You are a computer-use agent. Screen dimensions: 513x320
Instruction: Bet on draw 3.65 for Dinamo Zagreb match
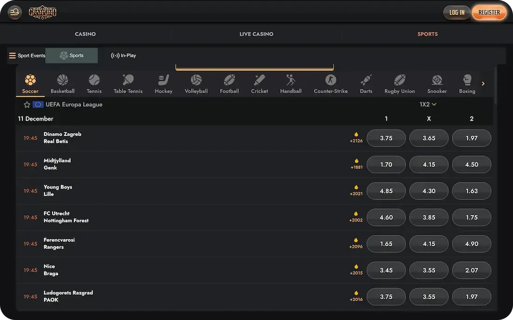coord(429,138)
